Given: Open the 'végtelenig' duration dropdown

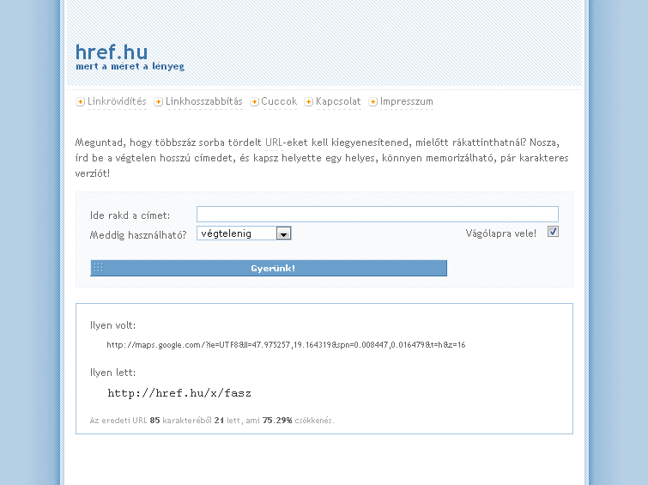Looking at the screenshot, I should (244, 233).
